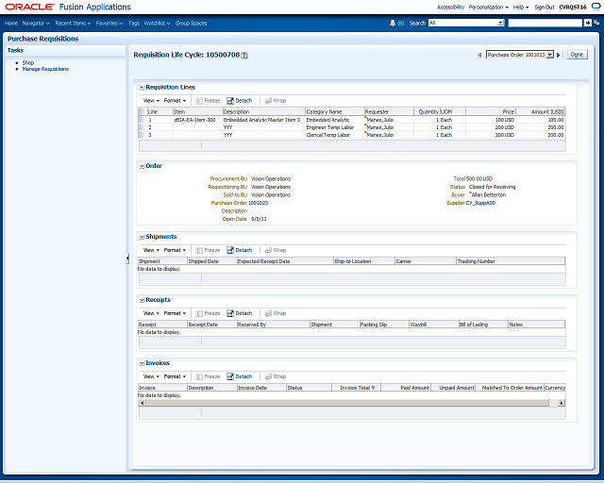Open View menu in Invoices
The height and width of the screenshot is (483, 604).
tap(151, 376)
